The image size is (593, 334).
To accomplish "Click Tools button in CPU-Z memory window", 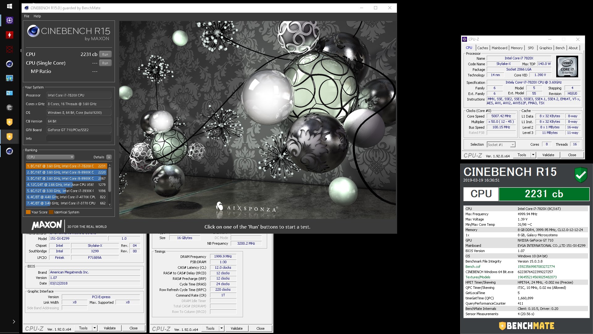I will tap(210, 328).
